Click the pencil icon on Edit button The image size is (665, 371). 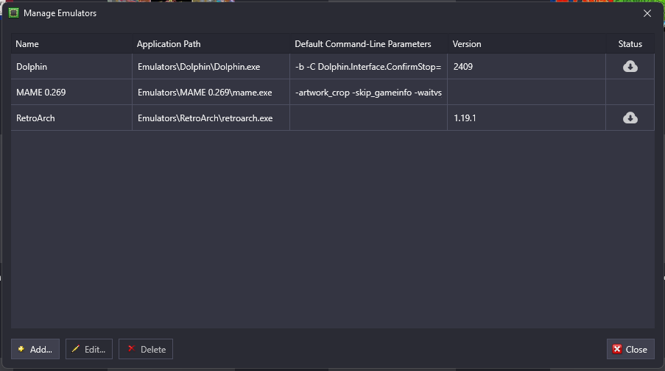tap(76, 349)
